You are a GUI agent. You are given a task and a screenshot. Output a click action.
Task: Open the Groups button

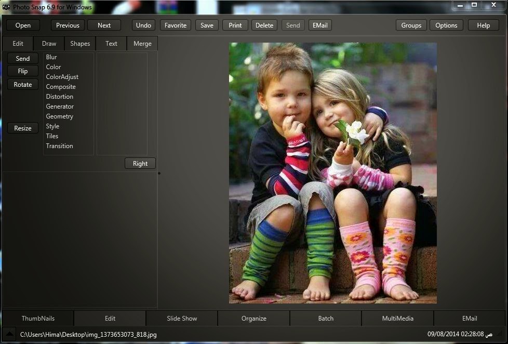[411, 25]
